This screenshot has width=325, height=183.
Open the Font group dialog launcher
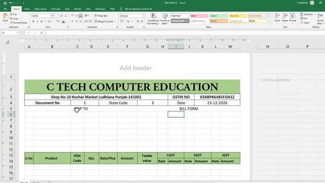[68, 27]
